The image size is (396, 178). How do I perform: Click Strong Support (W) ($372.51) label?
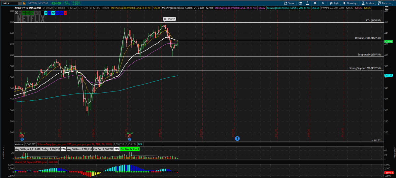(x=365, y=68)
